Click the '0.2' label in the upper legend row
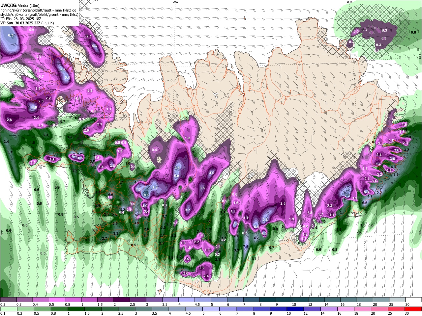Viewport: 422px width, 316px height. click(3, 304)
